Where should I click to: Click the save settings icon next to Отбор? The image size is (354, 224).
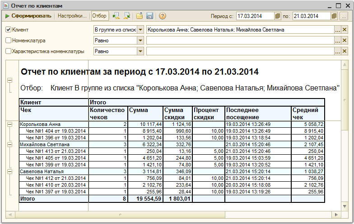click(x=116, y=16)
